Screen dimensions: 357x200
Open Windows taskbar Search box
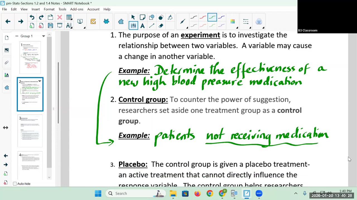tap(136, 193)
